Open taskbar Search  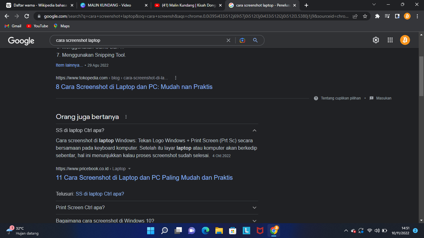165,231
